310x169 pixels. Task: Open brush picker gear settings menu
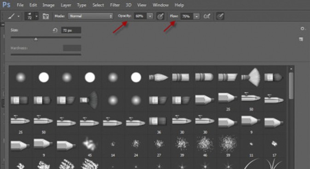[303, 29]
